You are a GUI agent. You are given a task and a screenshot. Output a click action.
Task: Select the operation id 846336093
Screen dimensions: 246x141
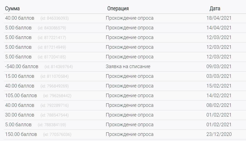click(x=54, y=18)
